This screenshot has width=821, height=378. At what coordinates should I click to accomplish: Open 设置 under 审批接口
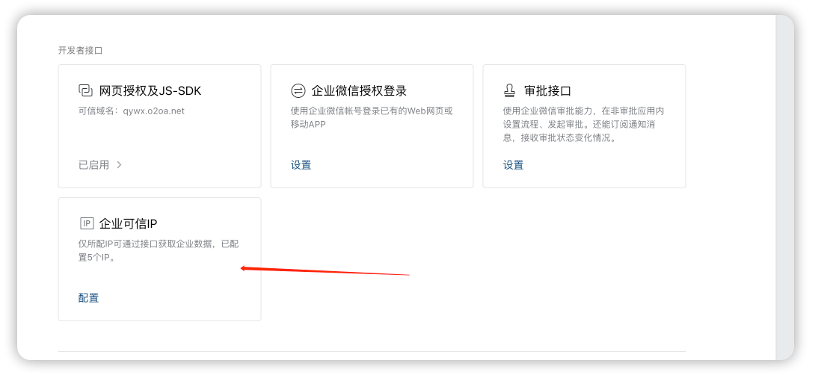pos(513,165)
